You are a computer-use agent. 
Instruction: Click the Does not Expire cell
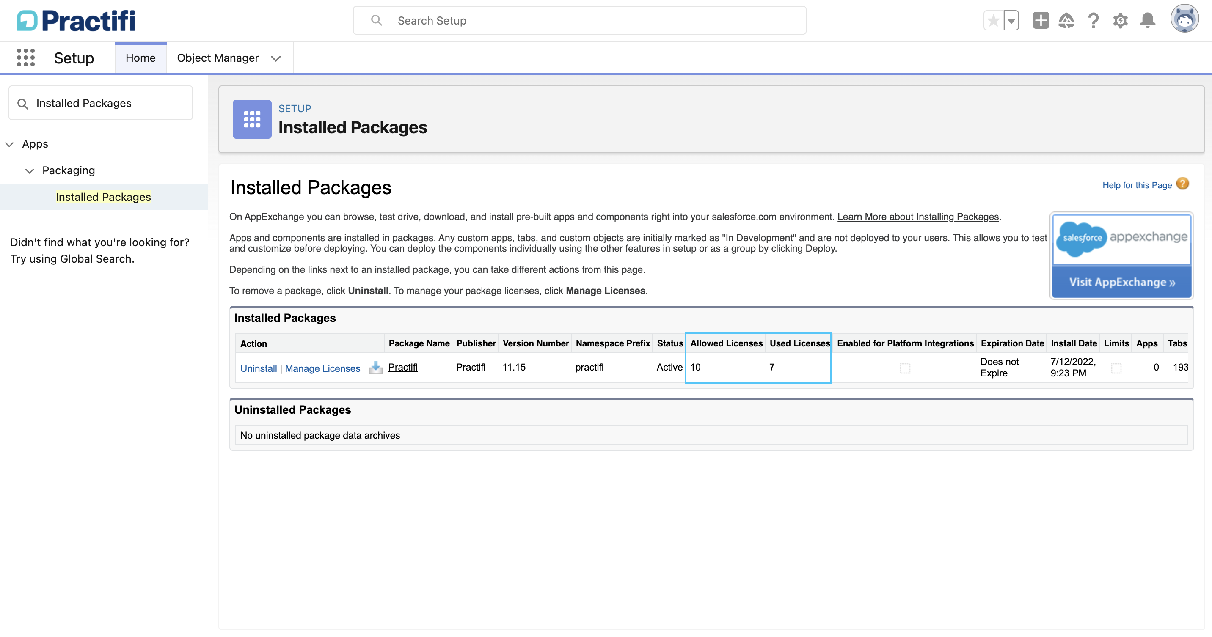pyautogui.click(x=999, y=368)
